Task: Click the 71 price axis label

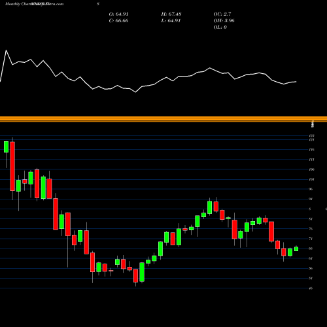Action: pyautogui.click(x=311, y=239)
